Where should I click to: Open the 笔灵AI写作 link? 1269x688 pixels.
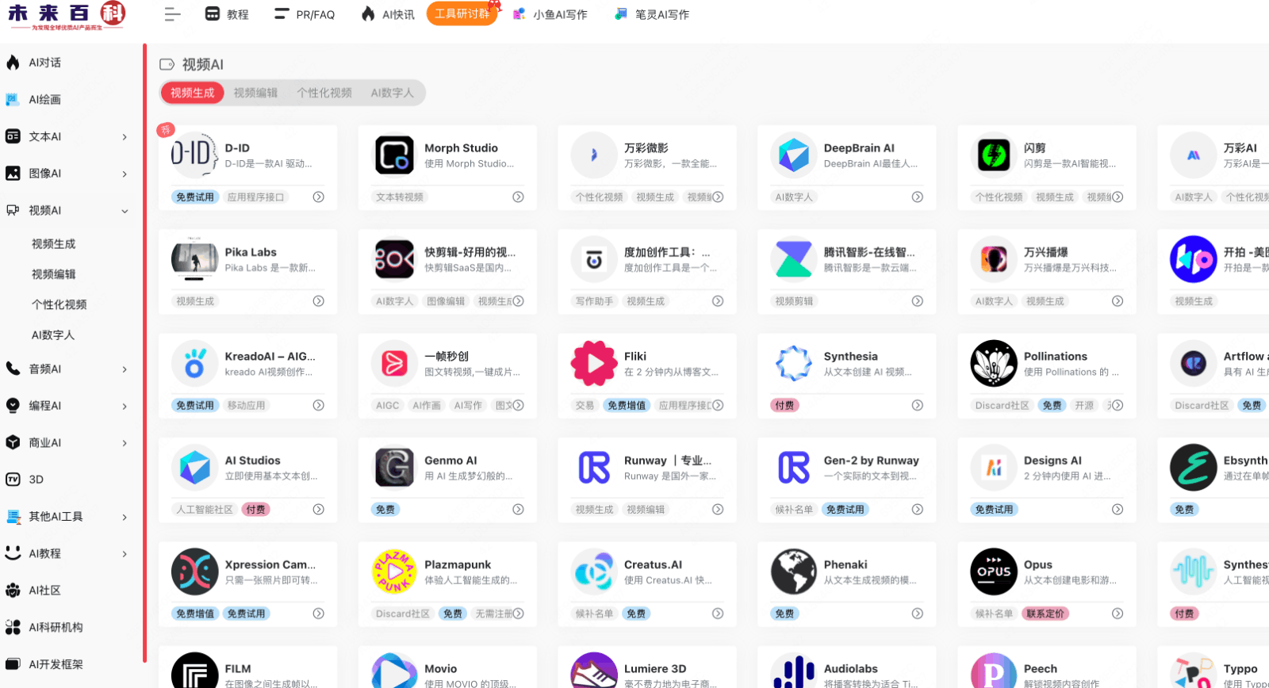click(652, 14)
